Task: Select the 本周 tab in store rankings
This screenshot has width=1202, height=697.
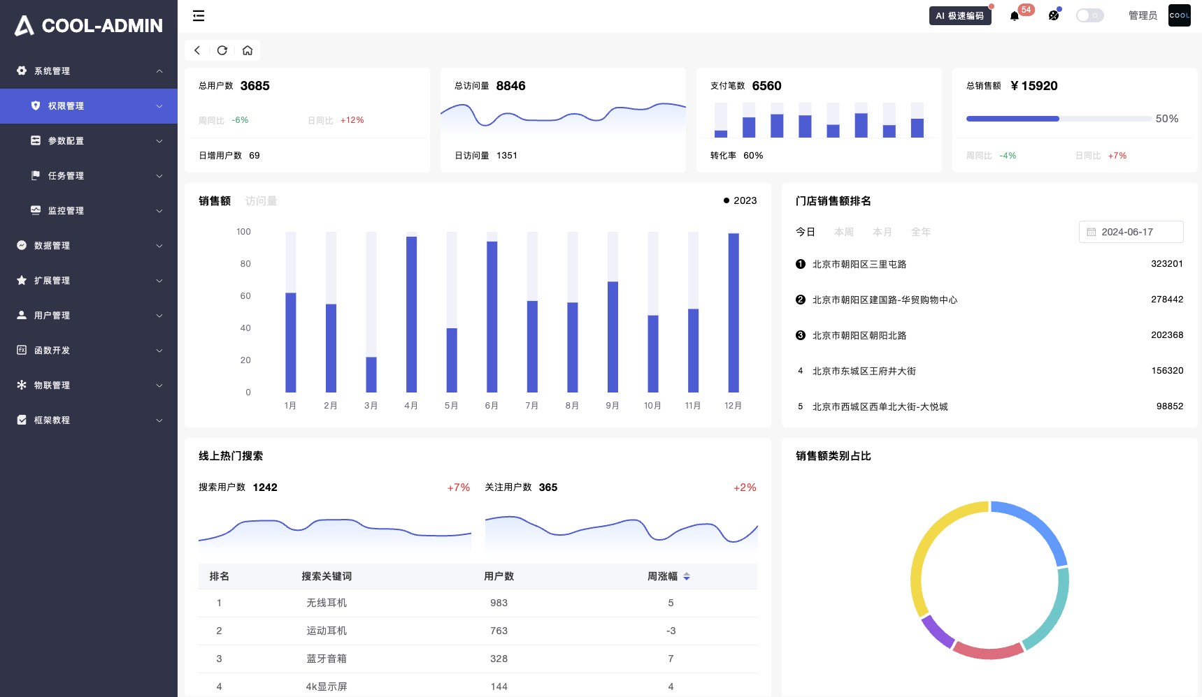Action: [x=843, y=232]
